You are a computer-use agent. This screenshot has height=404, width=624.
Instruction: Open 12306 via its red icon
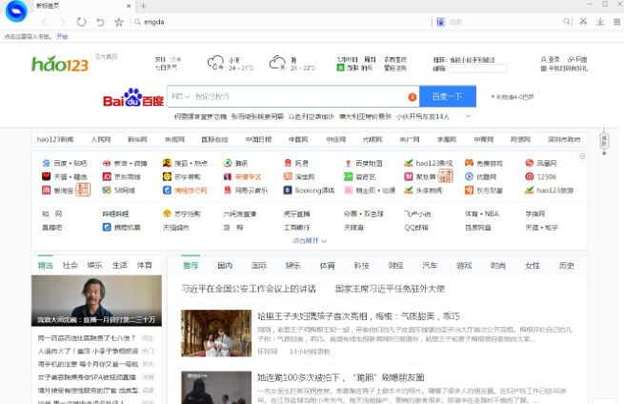click(530, 176)
